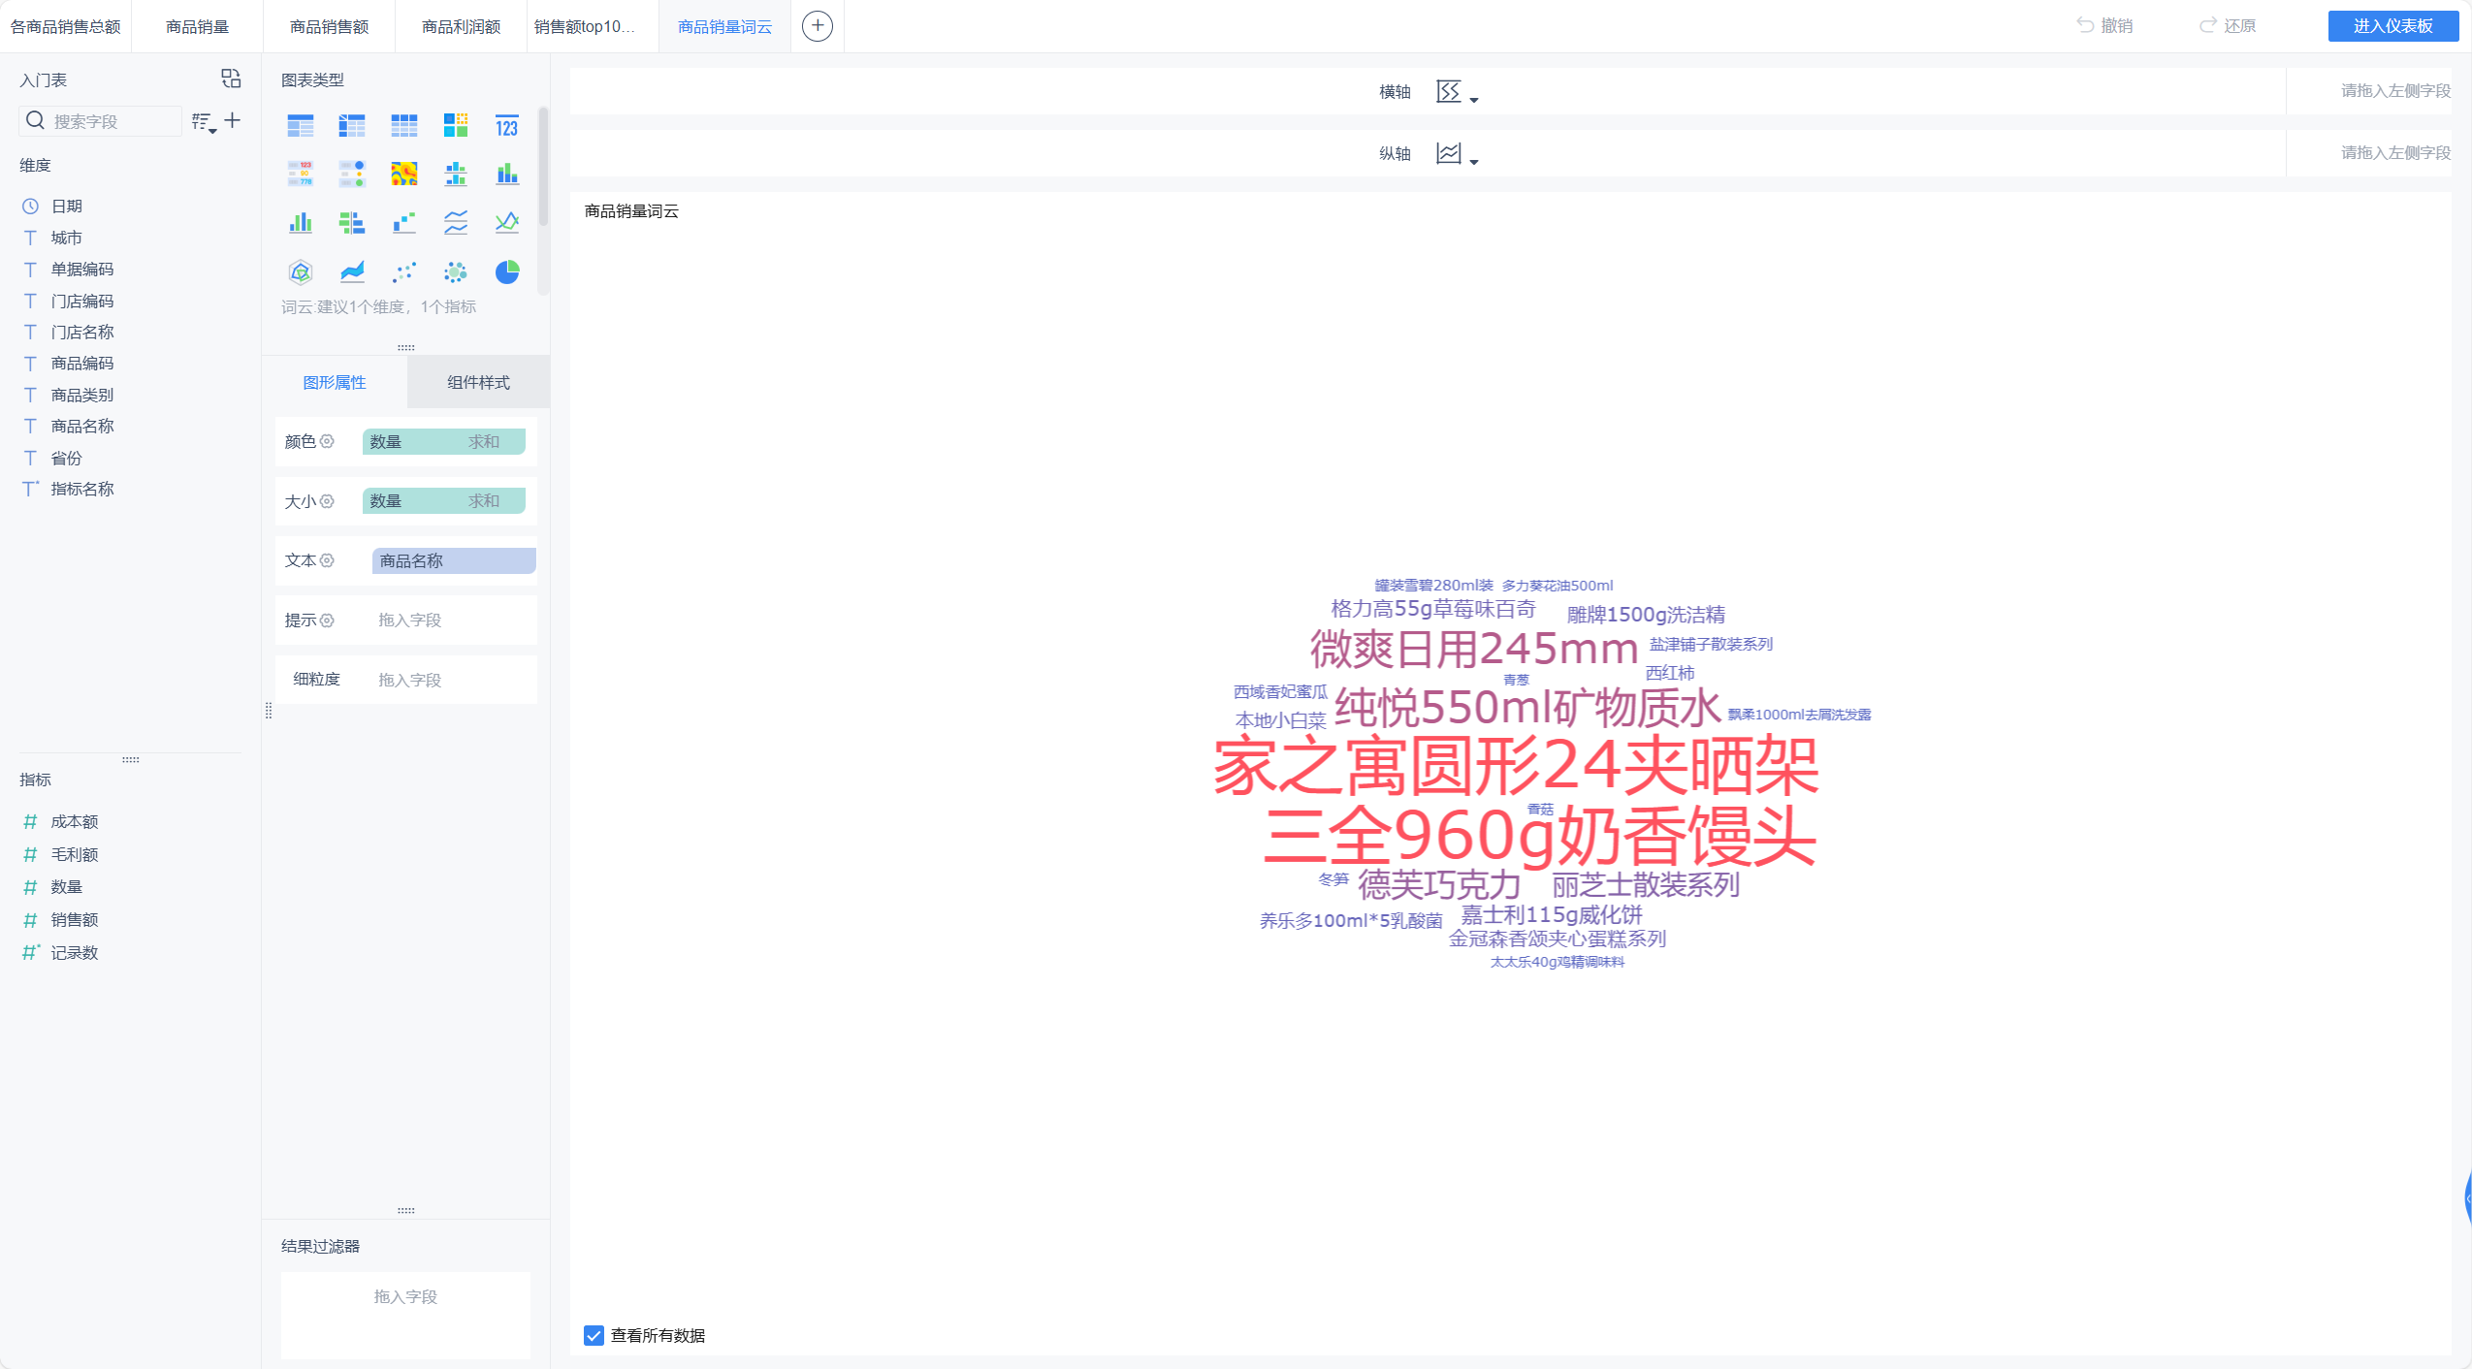Open the 组件样式 tab

point(479,382)
